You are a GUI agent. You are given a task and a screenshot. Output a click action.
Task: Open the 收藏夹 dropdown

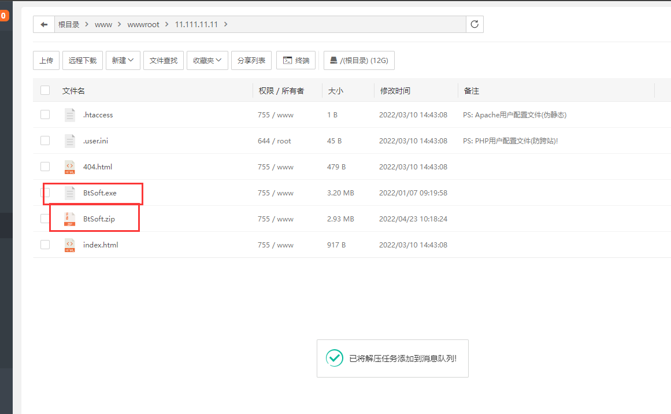click(207, 60)
